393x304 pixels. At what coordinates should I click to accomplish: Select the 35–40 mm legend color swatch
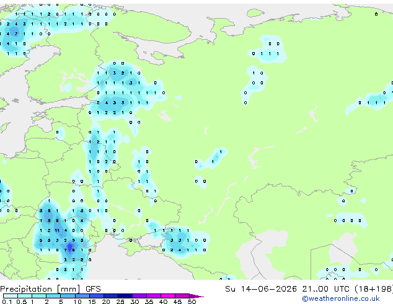pos(154,296)
